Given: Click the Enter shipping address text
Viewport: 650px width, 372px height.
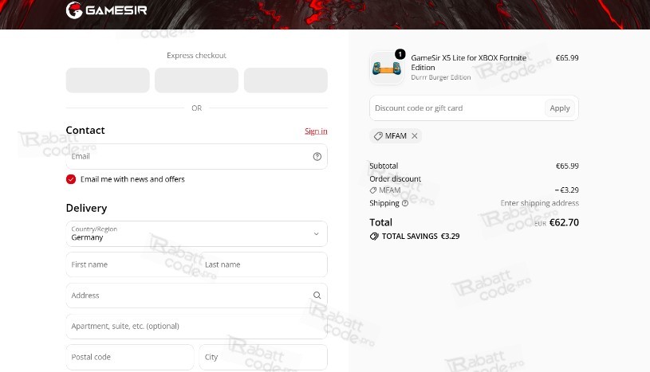Looking at the screenshot, I should pos(539,203).
